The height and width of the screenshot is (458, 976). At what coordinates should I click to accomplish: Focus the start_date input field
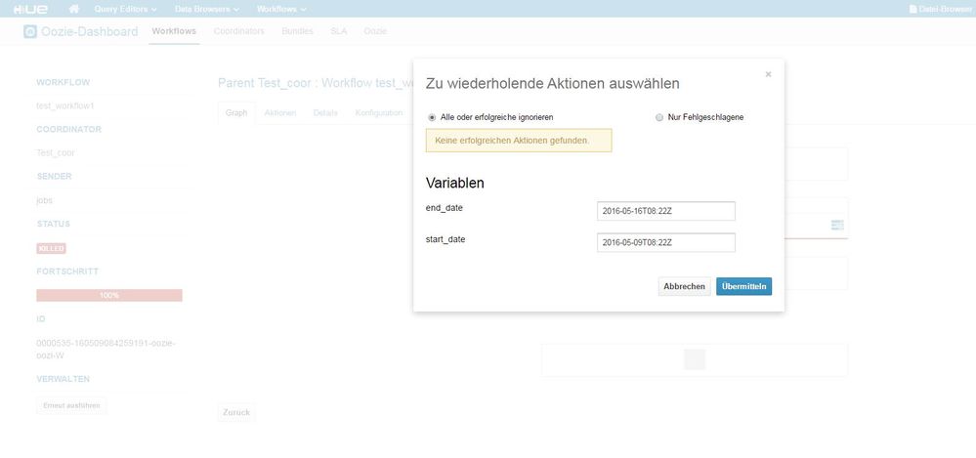tap(666, 242)
